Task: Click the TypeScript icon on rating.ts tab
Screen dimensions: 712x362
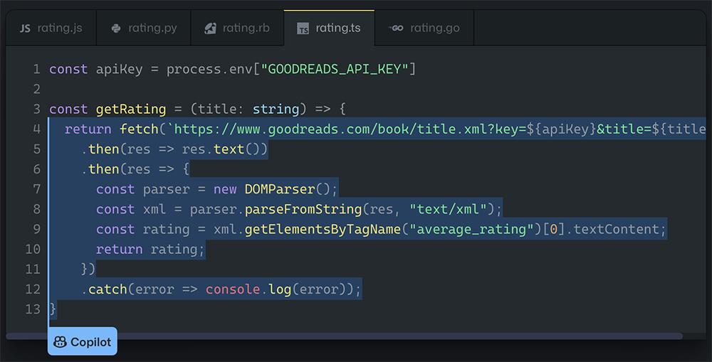Action: tap(303, 28)
